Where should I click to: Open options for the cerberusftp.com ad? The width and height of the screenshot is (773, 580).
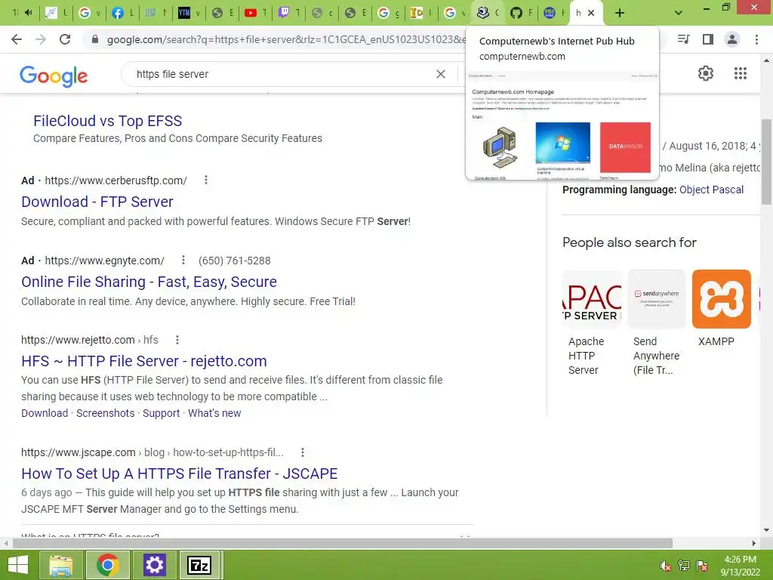206,180
